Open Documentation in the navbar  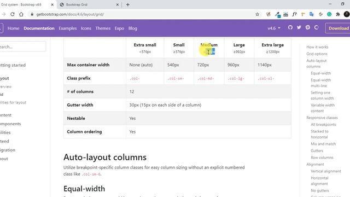[39, 28]
